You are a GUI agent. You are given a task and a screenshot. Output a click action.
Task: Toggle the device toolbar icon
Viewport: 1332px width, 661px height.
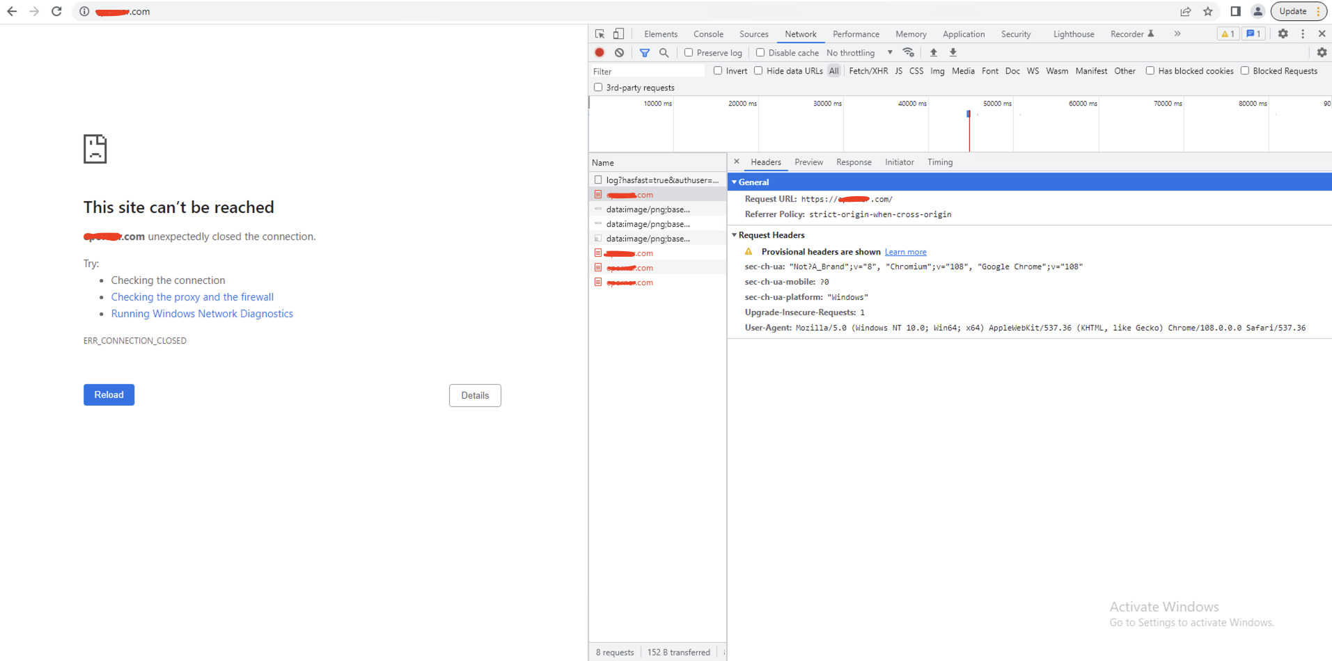[618, 33]
